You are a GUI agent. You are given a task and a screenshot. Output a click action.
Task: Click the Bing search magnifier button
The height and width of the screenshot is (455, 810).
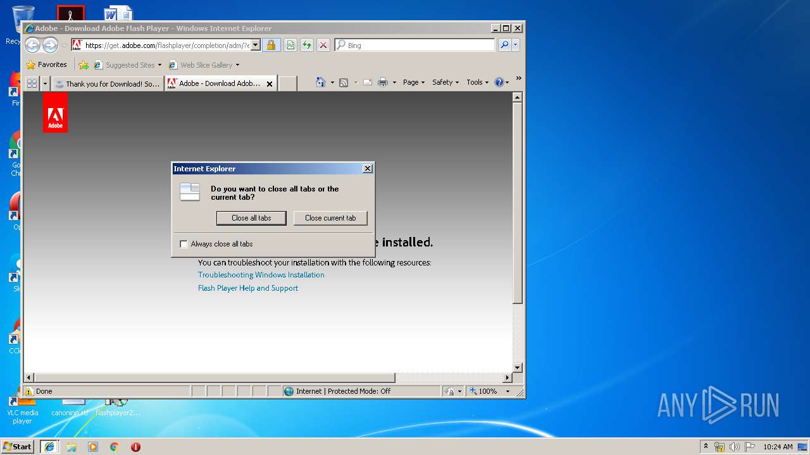tap(504, 45)
